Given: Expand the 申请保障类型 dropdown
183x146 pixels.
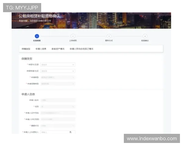Looking at the screenshot, I should (x=58, y=84).
